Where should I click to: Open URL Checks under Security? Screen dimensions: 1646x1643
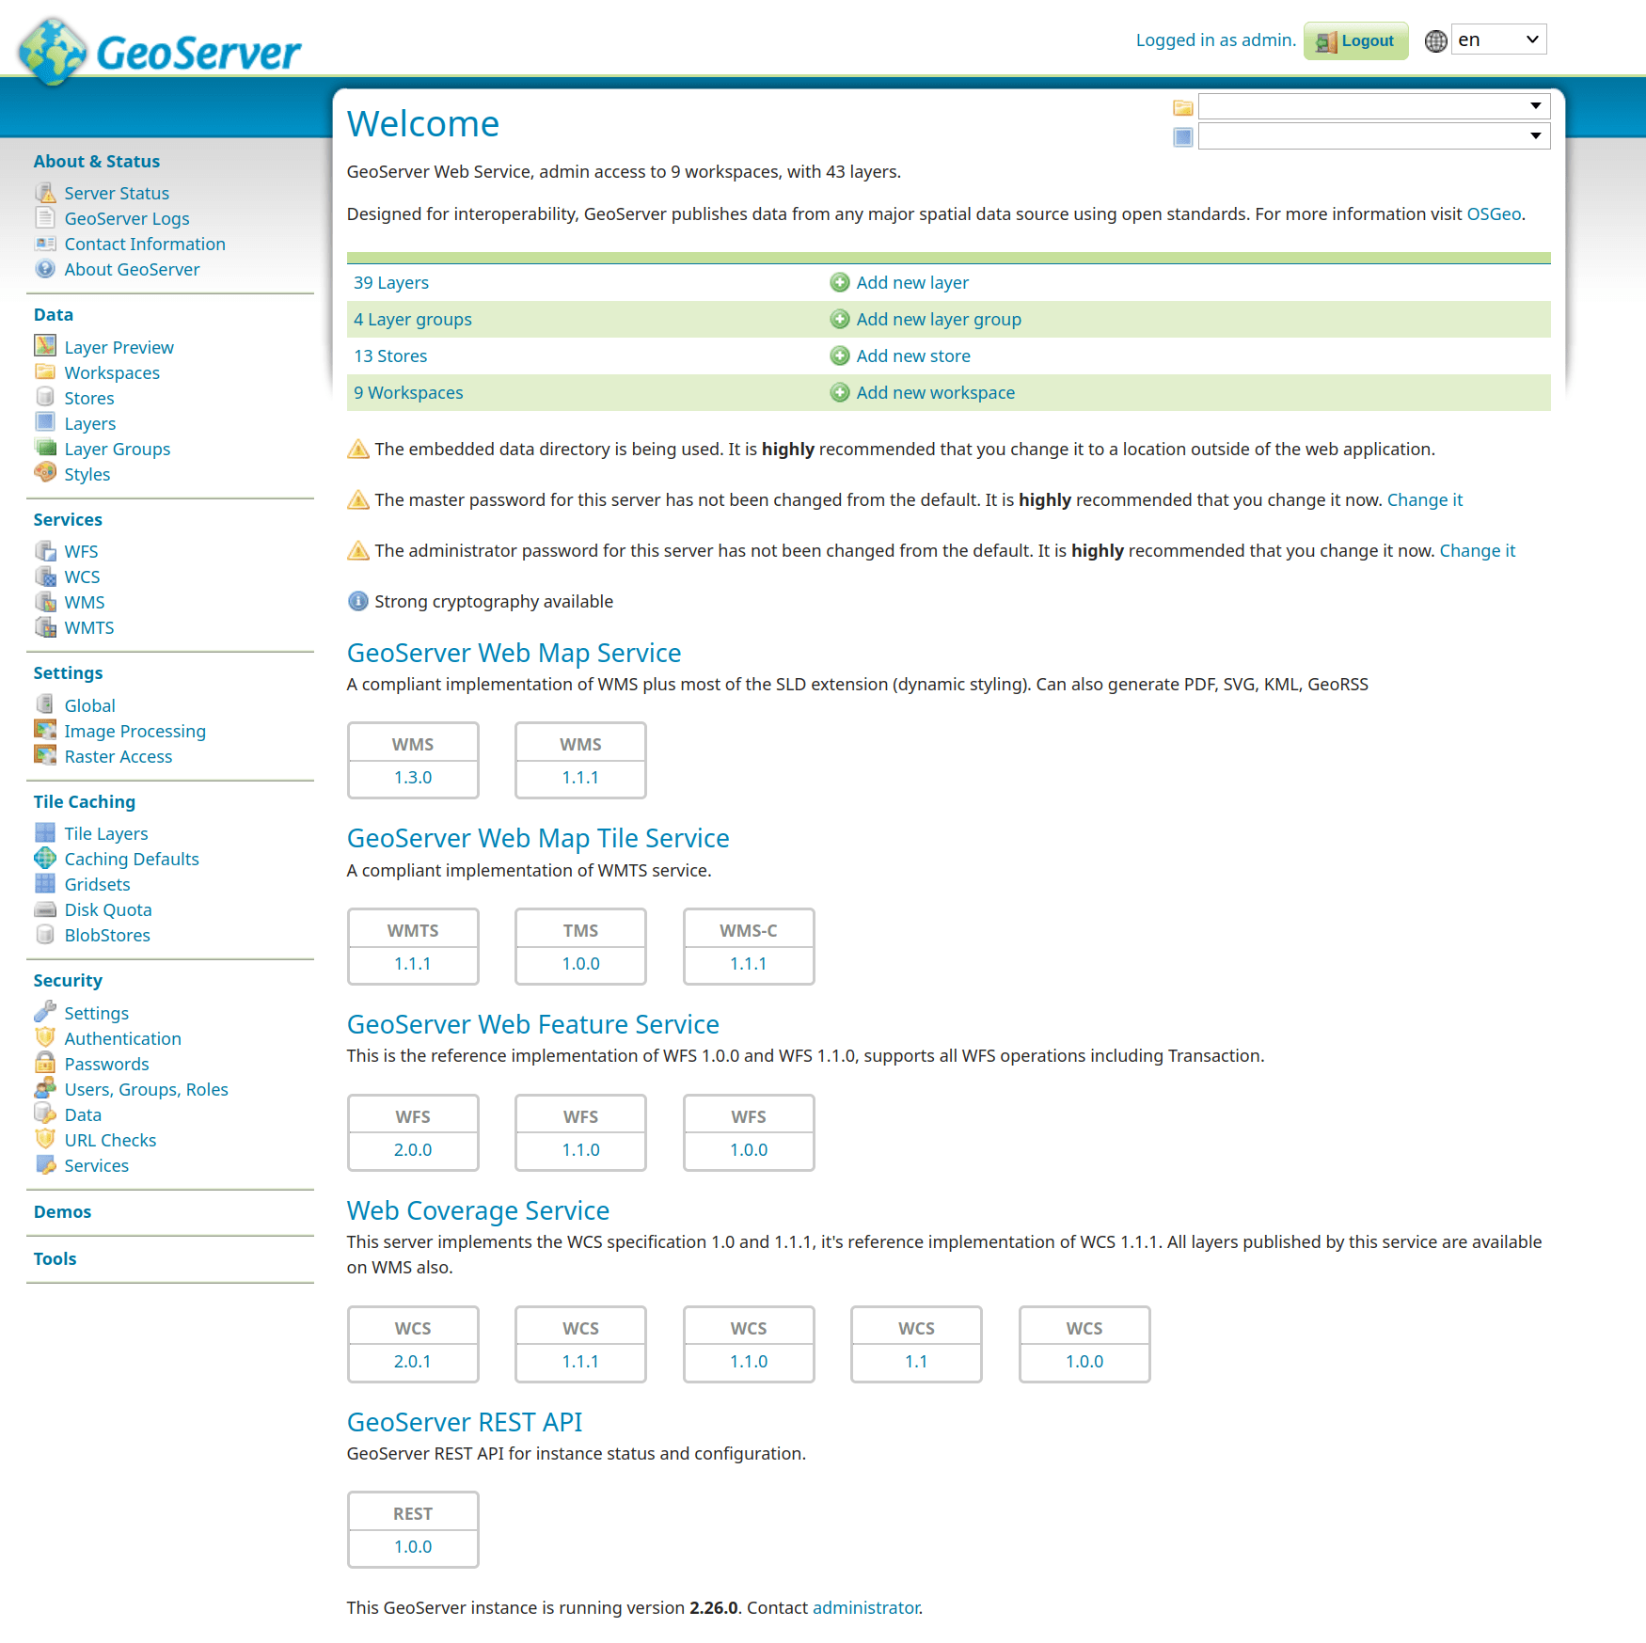tap(110, 1140)
